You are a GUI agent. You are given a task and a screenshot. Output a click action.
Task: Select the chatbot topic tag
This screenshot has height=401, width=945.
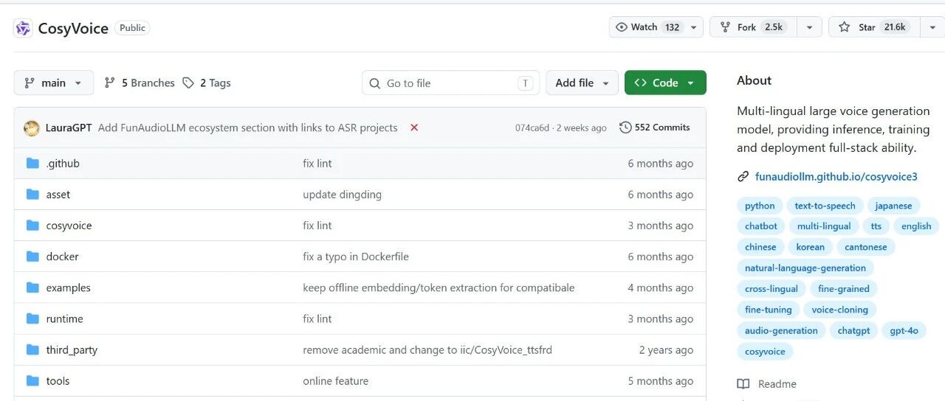tap(760, 226)
